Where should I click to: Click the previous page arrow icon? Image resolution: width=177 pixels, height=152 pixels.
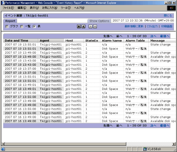[83, 26]
